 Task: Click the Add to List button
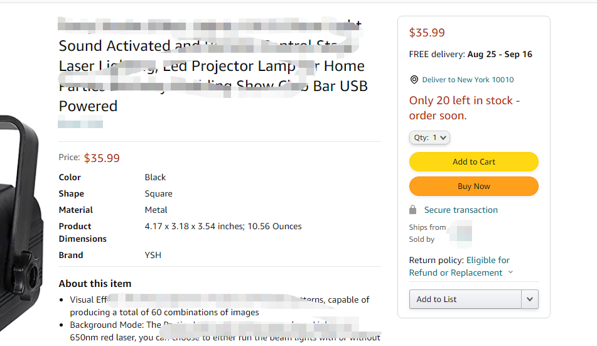(x=465, y=300)
